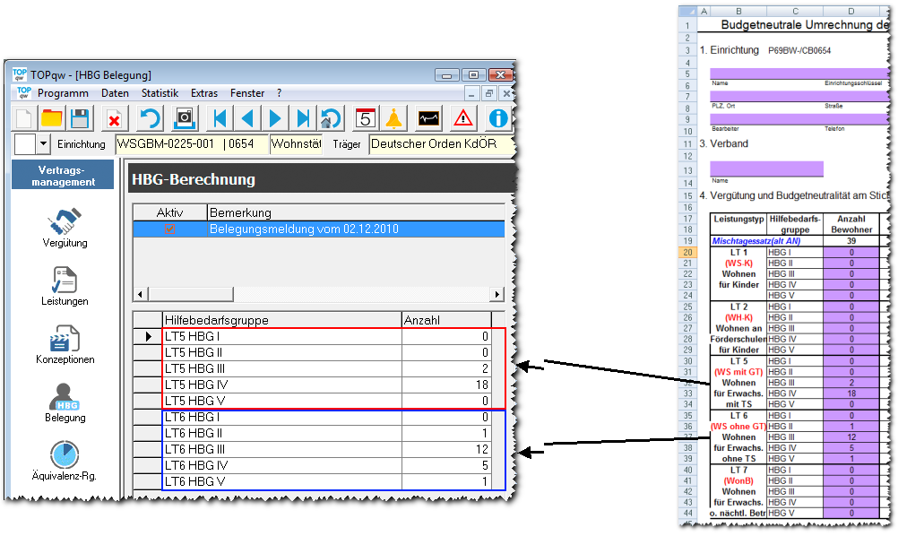Click the Save floppy disk icon
This screenshot has width=898, height=536.
coord(79,118)
